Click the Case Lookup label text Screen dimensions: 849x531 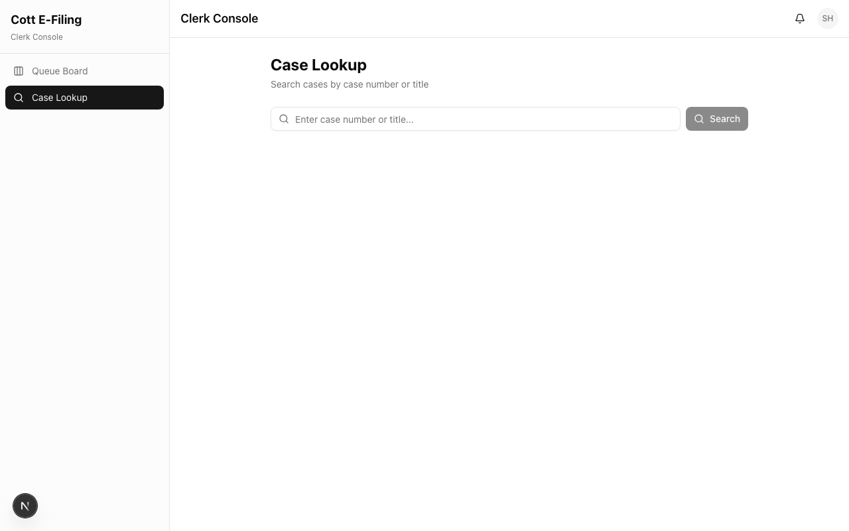(x=60, y=98)
